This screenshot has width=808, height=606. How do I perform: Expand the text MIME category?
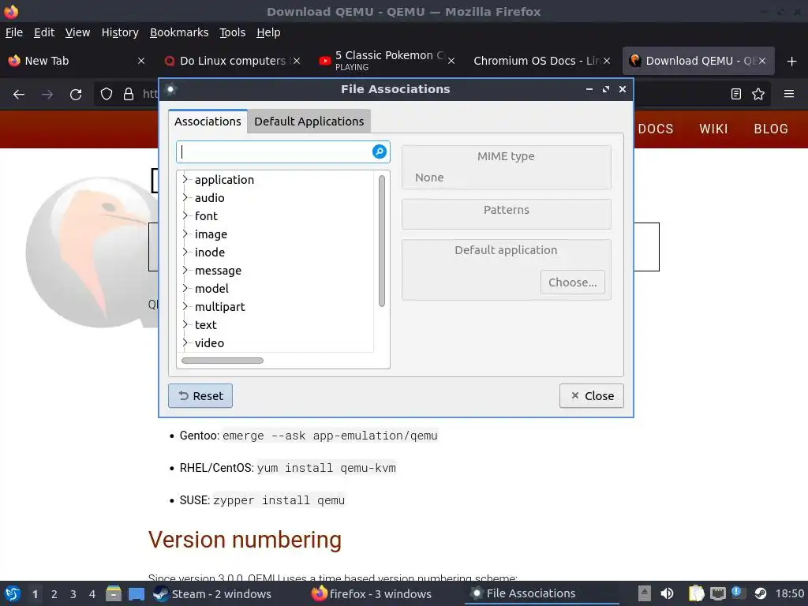tap(185, 324)
